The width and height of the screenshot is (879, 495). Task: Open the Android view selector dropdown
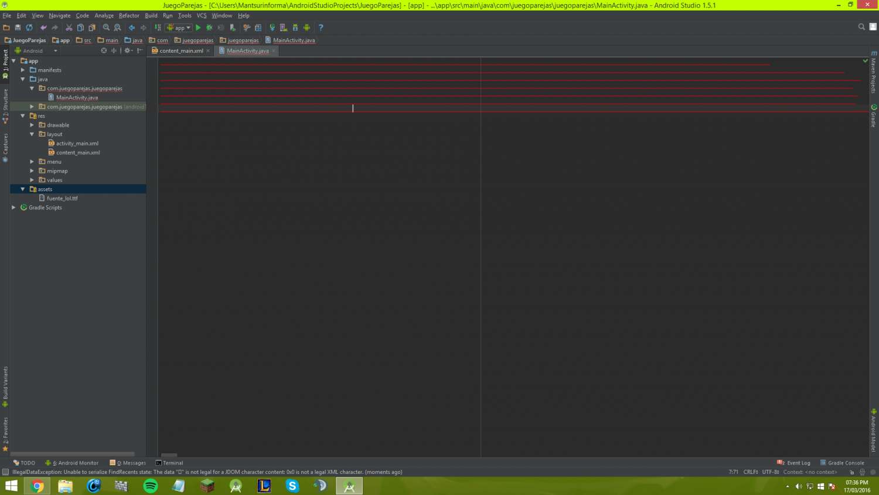pos(36,50)
